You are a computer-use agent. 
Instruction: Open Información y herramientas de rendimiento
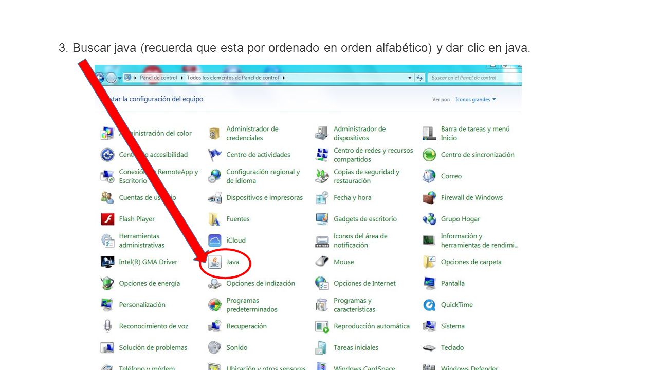[x=470, y=240]
